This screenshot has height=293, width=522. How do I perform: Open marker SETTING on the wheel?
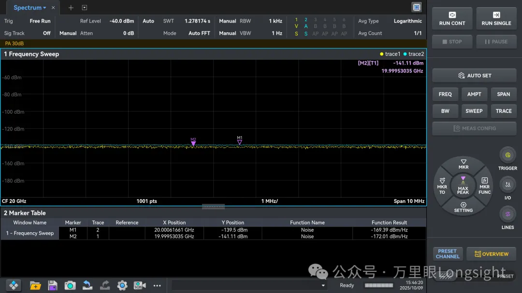(464, 207)
